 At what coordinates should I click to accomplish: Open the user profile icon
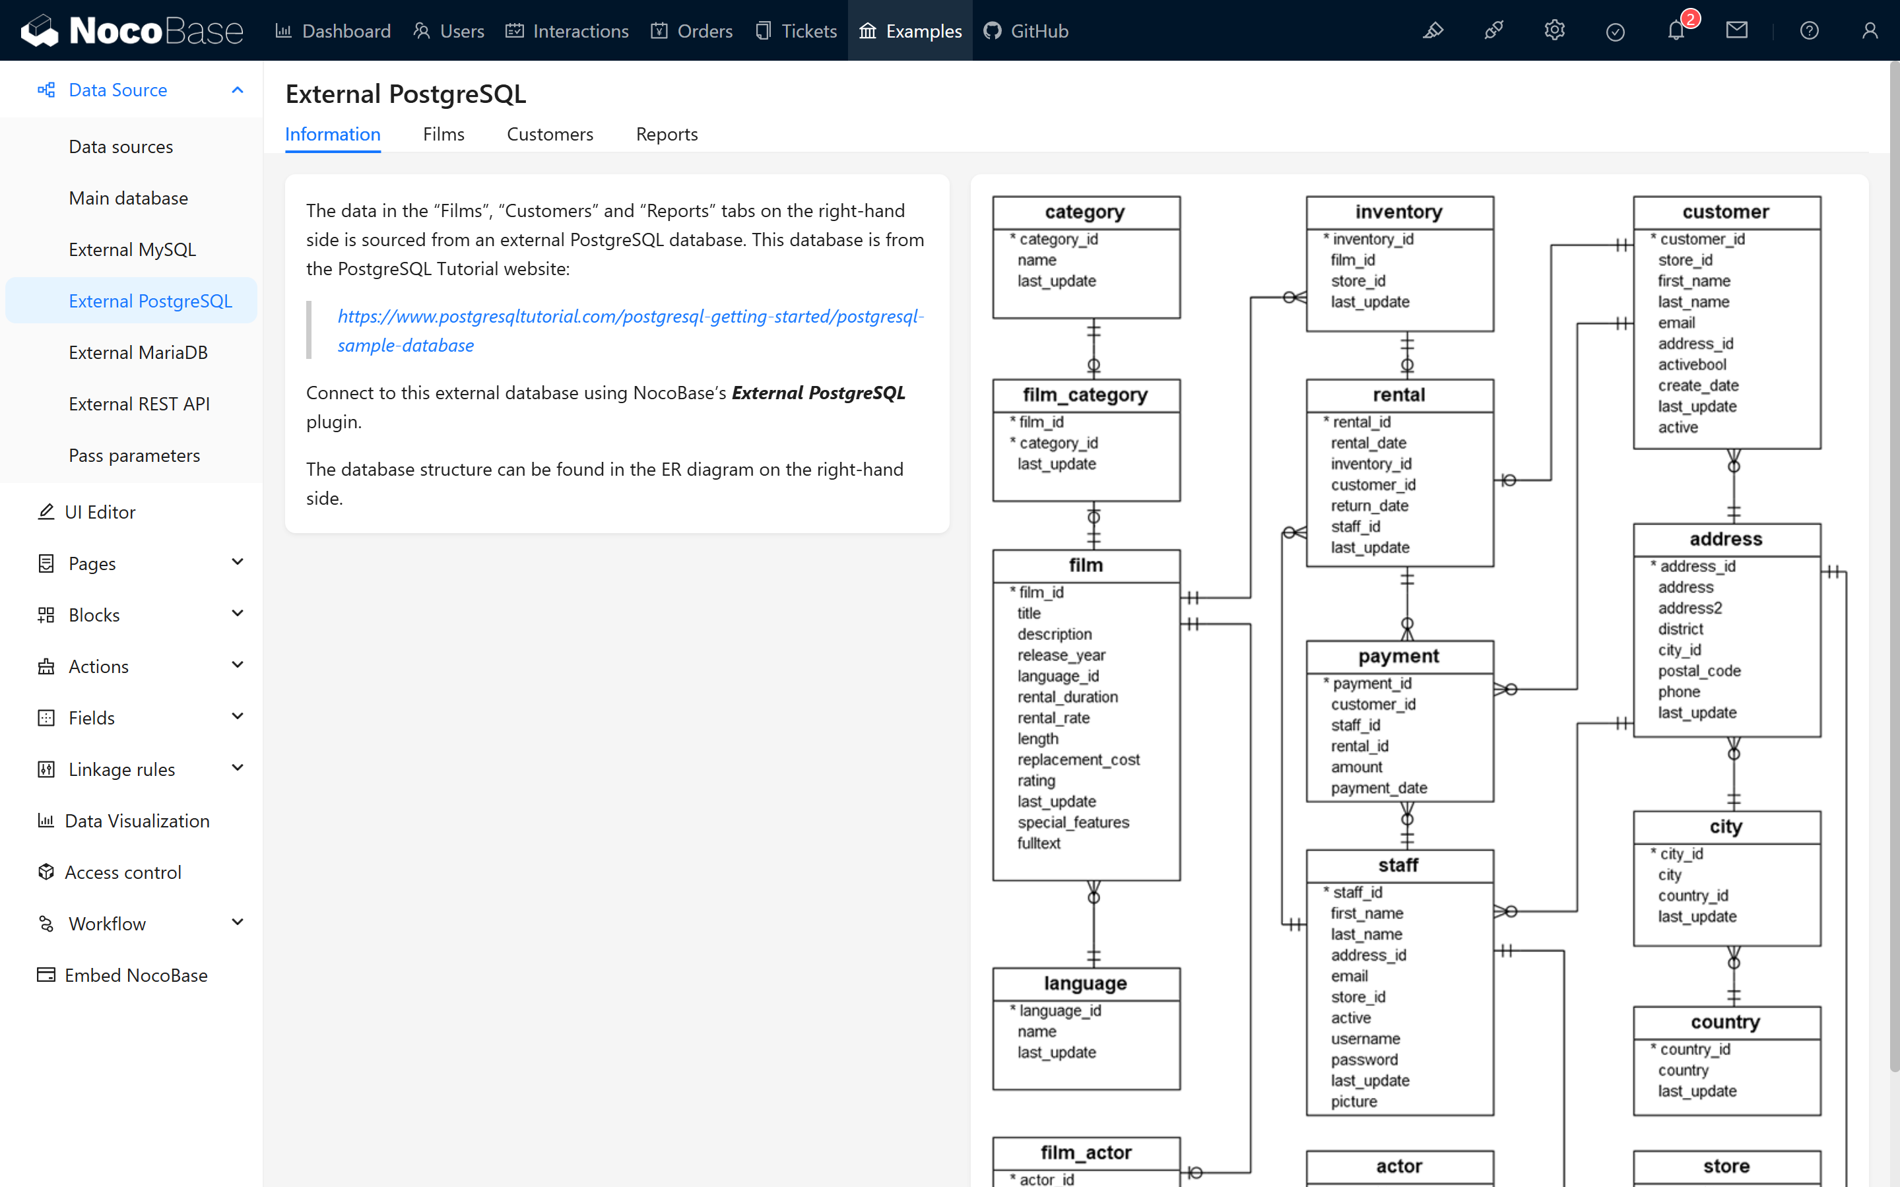(x=1870, y=30)
